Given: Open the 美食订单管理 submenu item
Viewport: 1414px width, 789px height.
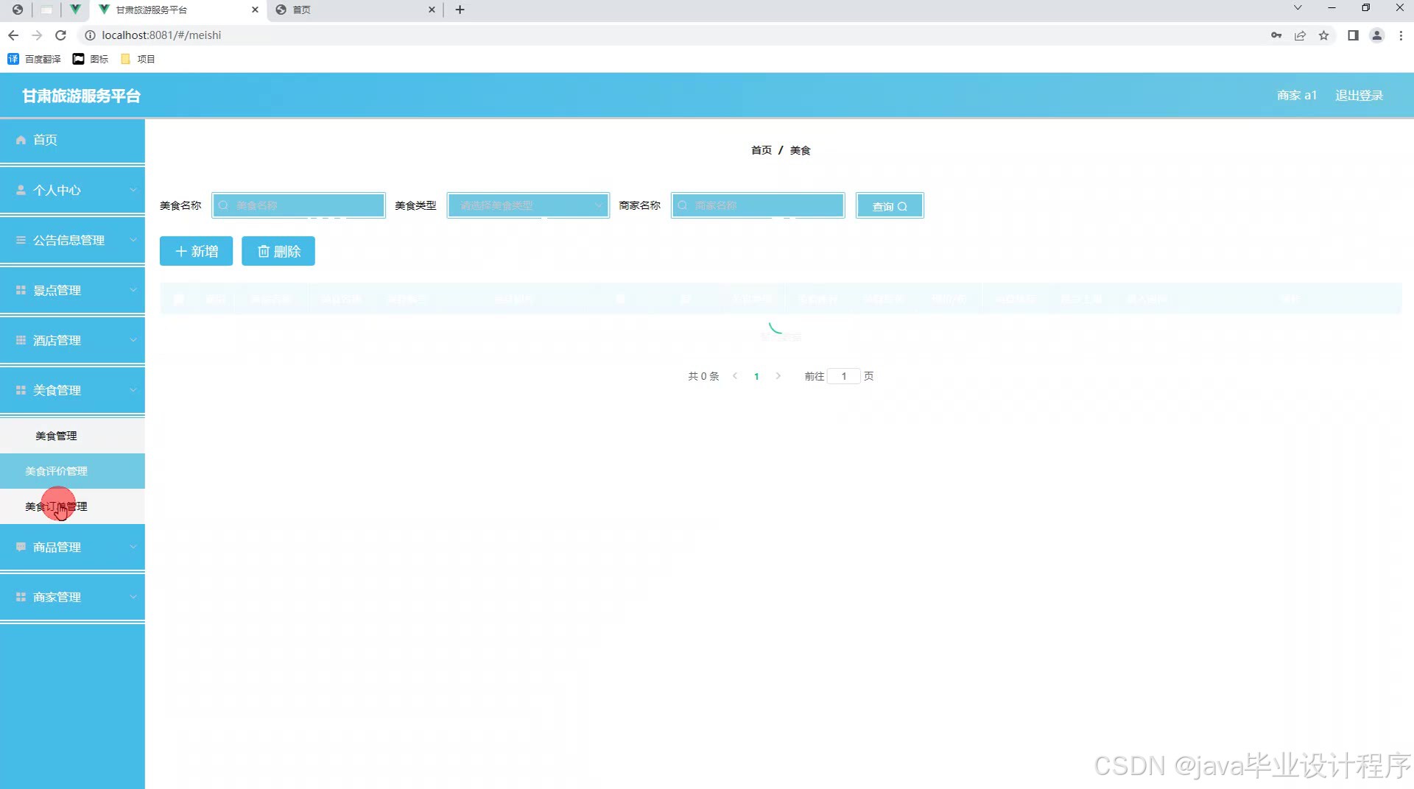Looking at the screenshot, I should (x=72, y=506).
